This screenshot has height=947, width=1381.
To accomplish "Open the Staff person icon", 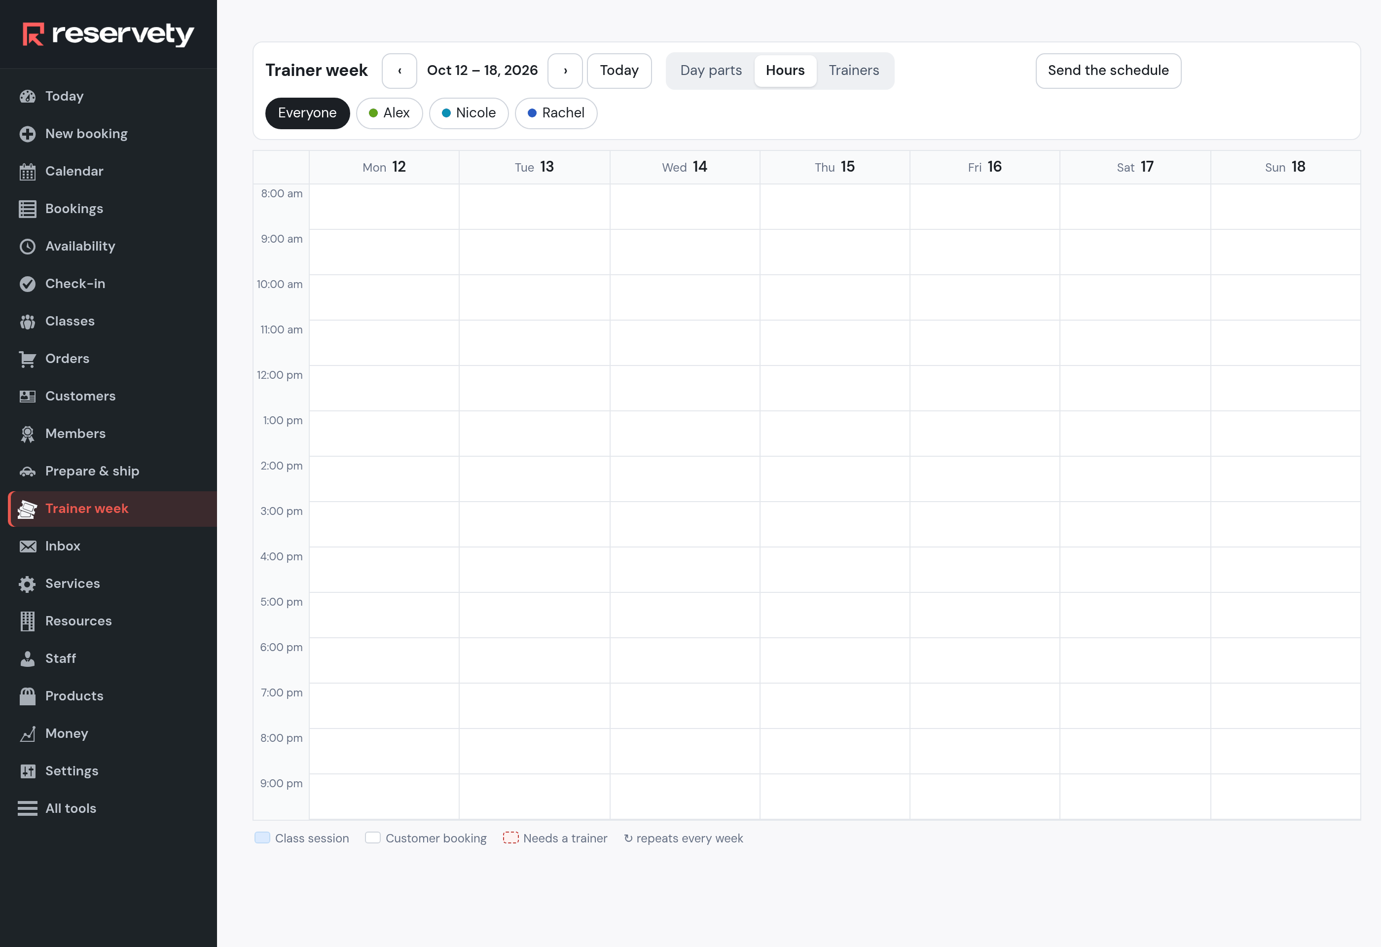I will pyautogui.click(x=27, y=658).
